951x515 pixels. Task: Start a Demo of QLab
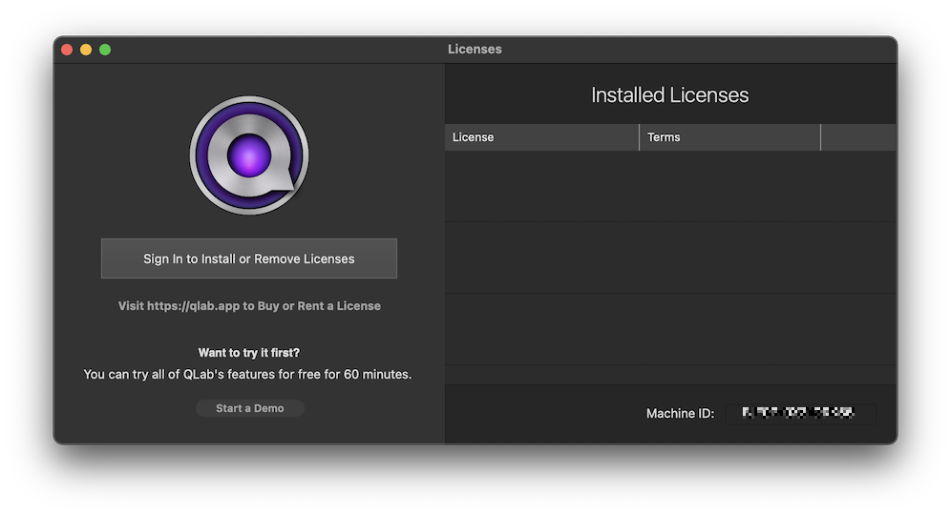[249, 408]
